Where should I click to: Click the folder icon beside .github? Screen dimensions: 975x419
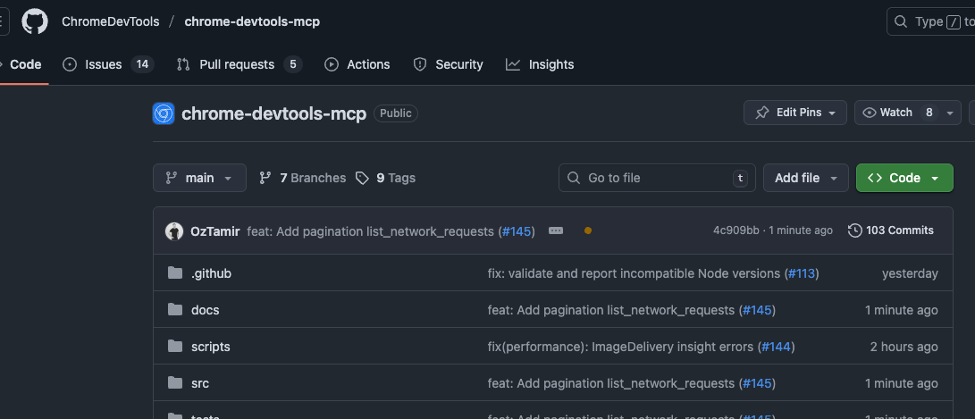click(x=175, y=272)
